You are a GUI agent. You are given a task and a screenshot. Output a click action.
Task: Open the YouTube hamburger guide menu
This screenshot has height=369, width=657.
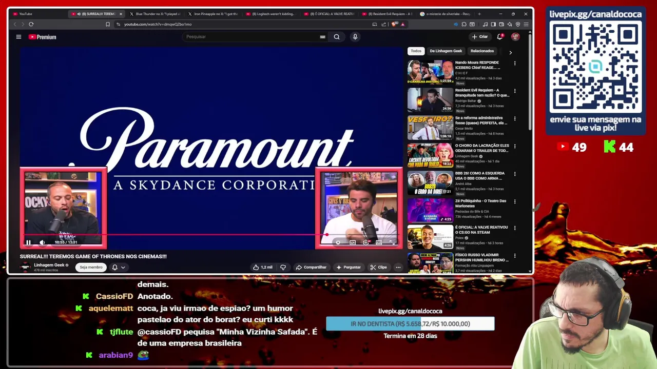(18, 37)
